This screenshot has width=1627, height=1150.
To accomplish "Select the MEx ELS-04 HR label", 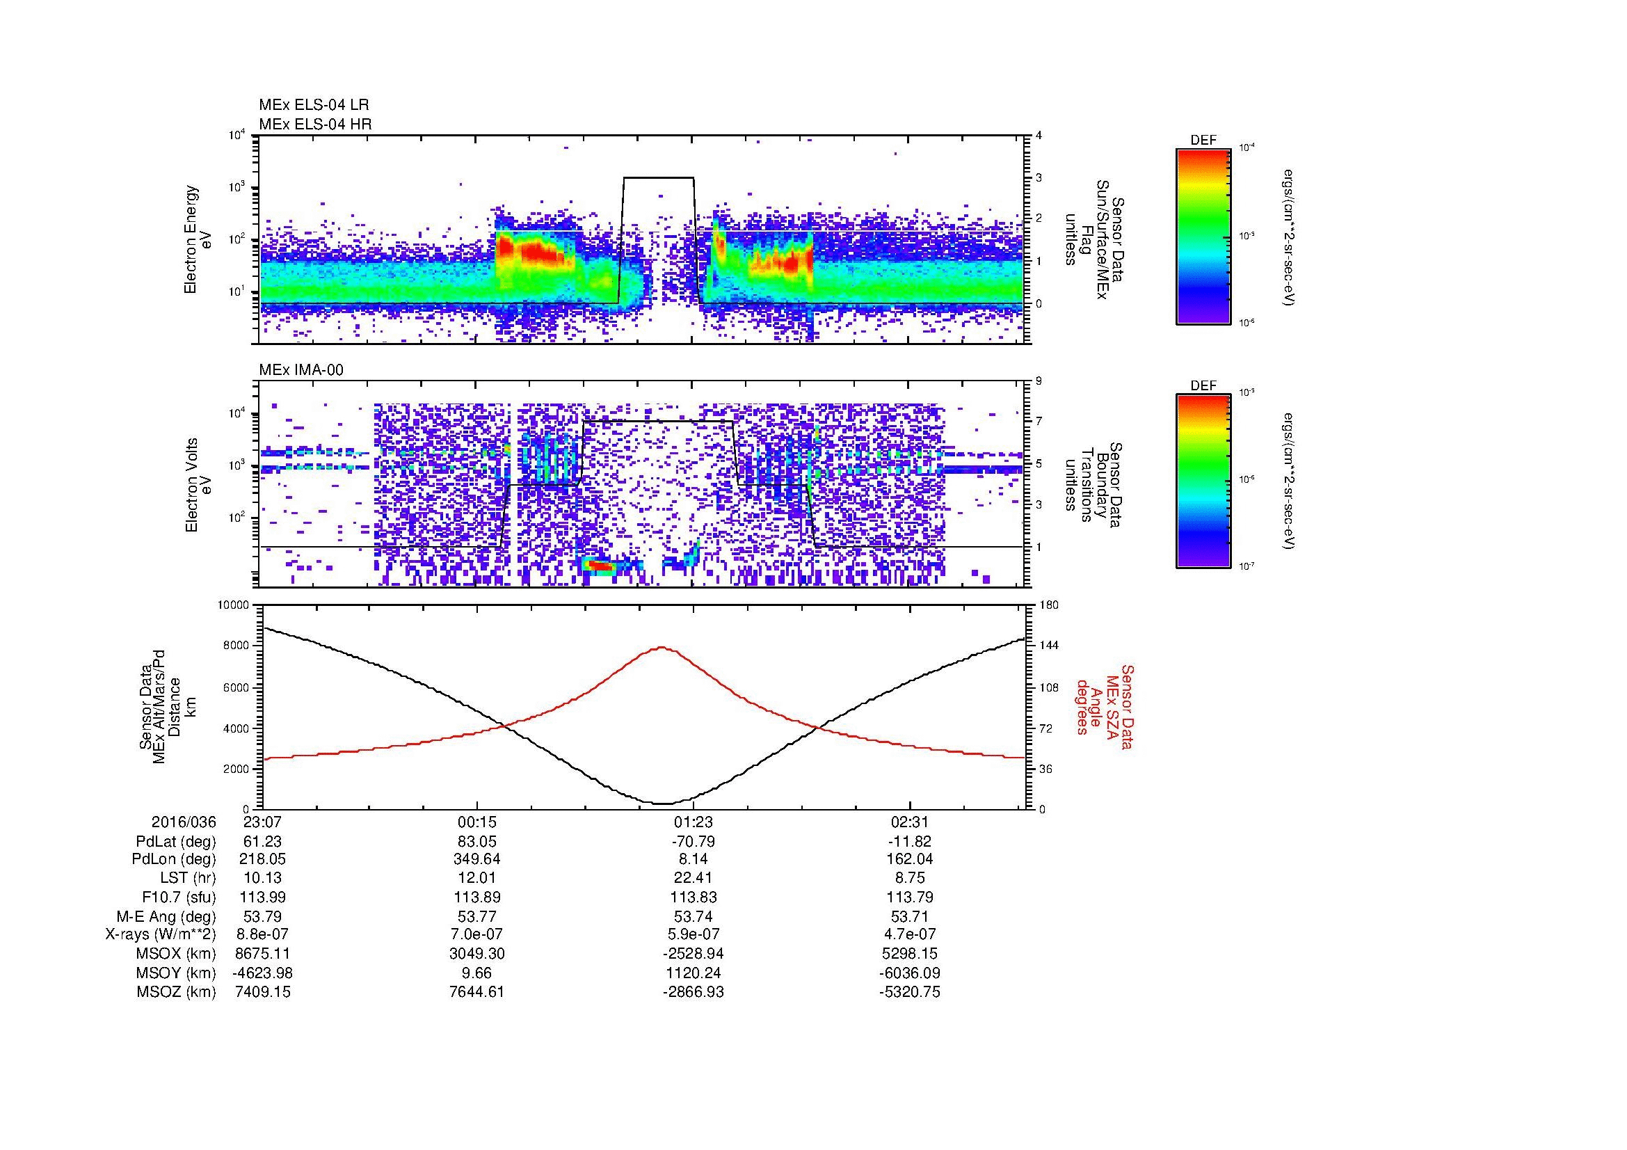I will coord(315,125).
